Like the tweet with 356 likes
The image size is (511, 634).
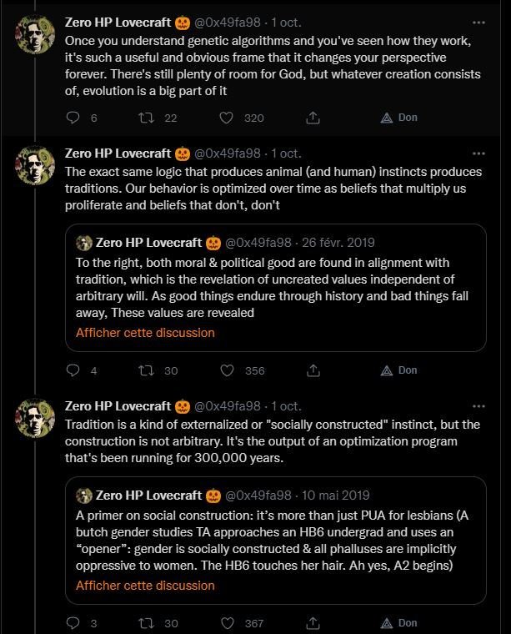pos(225,370)
